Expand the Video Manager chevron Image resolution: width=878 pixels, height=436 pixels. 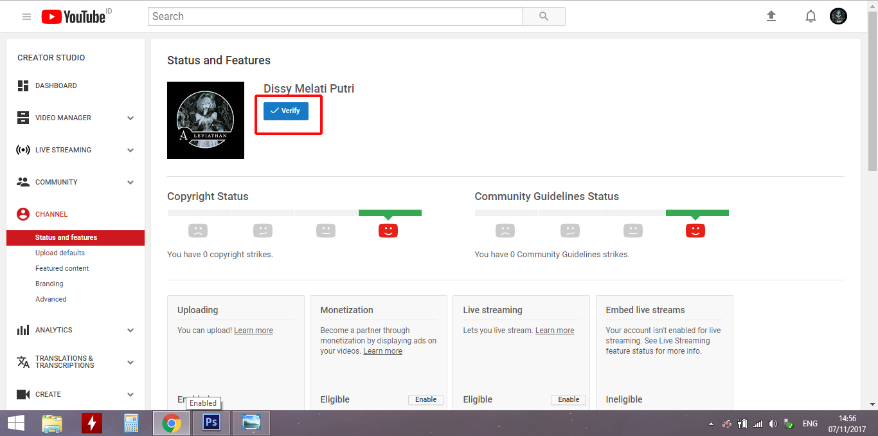point(130,118)
